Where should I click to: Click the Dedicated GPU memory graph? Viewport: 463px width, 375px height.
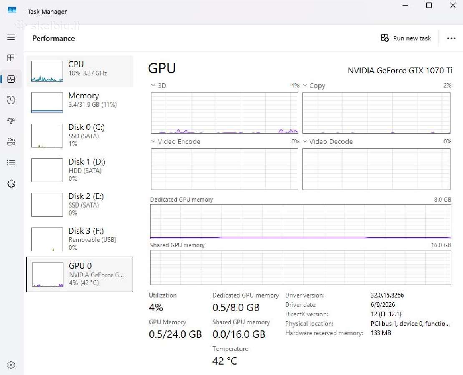tap(301, 222)
